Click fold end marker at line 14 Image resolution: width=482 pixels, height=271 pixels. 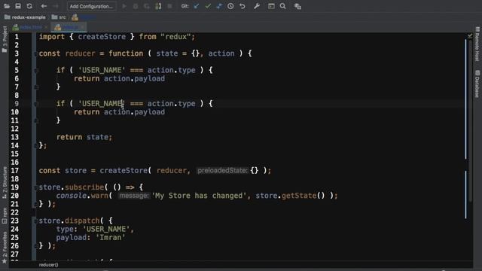click(35, 145)
